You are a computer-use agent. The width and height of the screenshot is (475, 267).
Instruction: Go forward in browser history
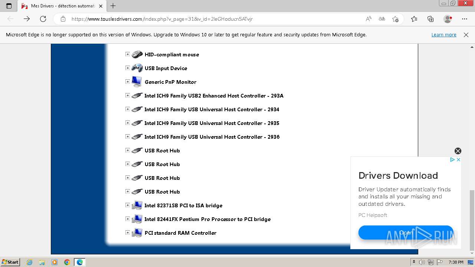coord(27,19)
